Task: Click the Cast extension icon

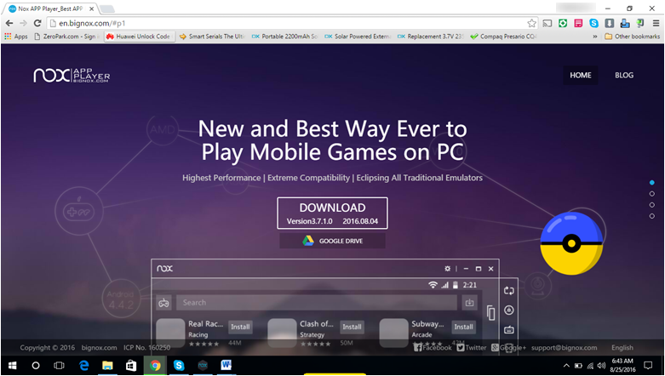Action: (547, 23)
